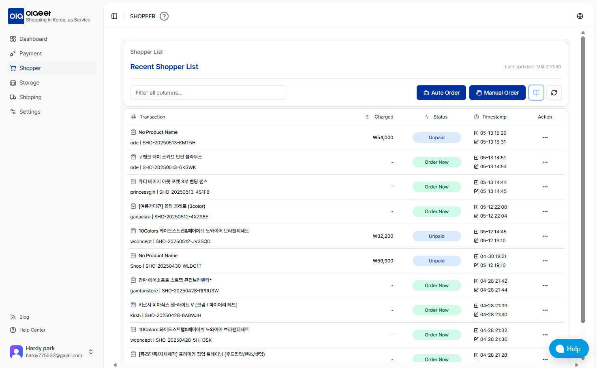Screen dimensions: 597x368
Task: Click the scroll left arrow at bottom
Action: pyautogui.click(x=115, y=365)
